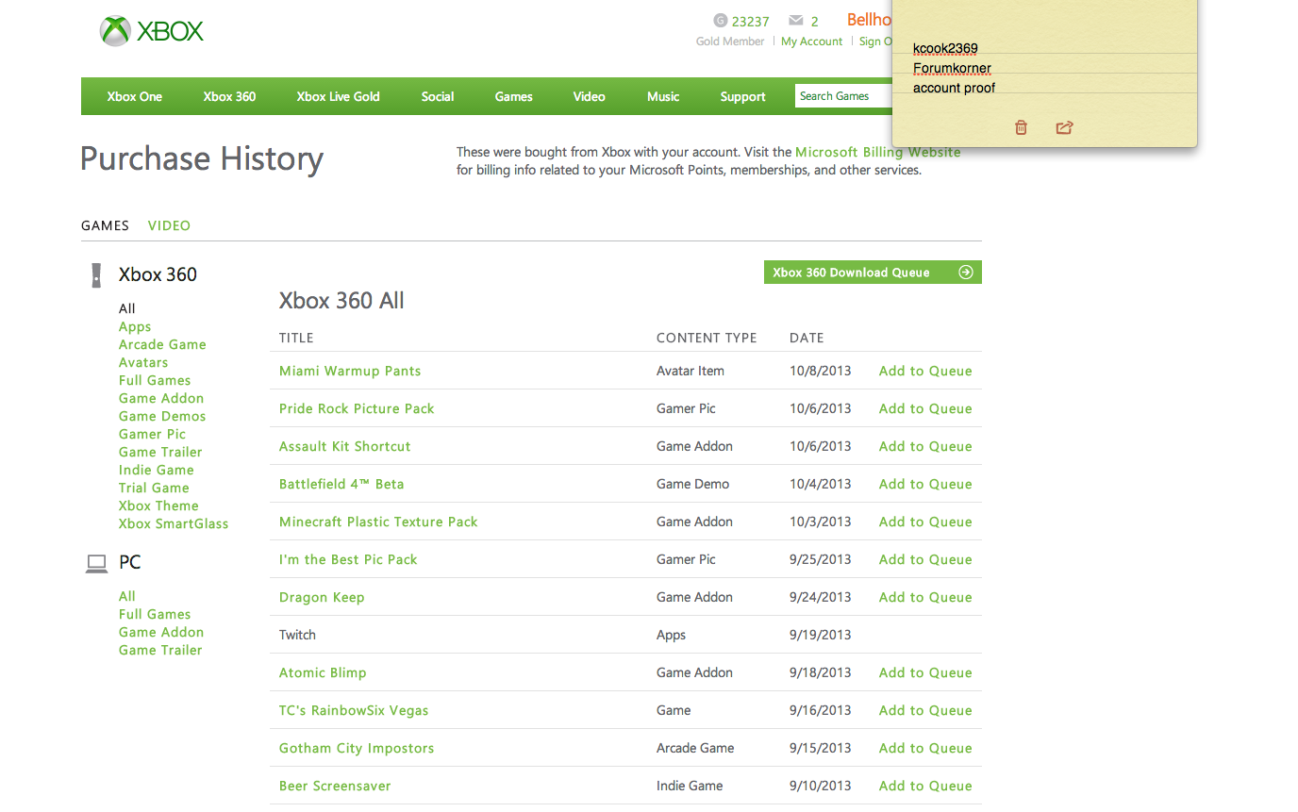This screenshot has width=1298, height=812.
Task: Filter PC purchases by Game Addon
Action: click(161, 632)
